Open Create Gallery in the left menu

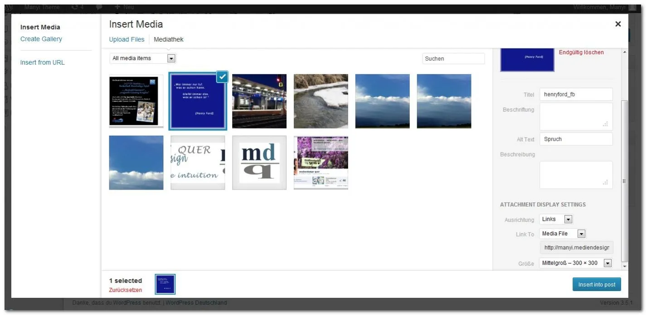[x=41, y=39]
